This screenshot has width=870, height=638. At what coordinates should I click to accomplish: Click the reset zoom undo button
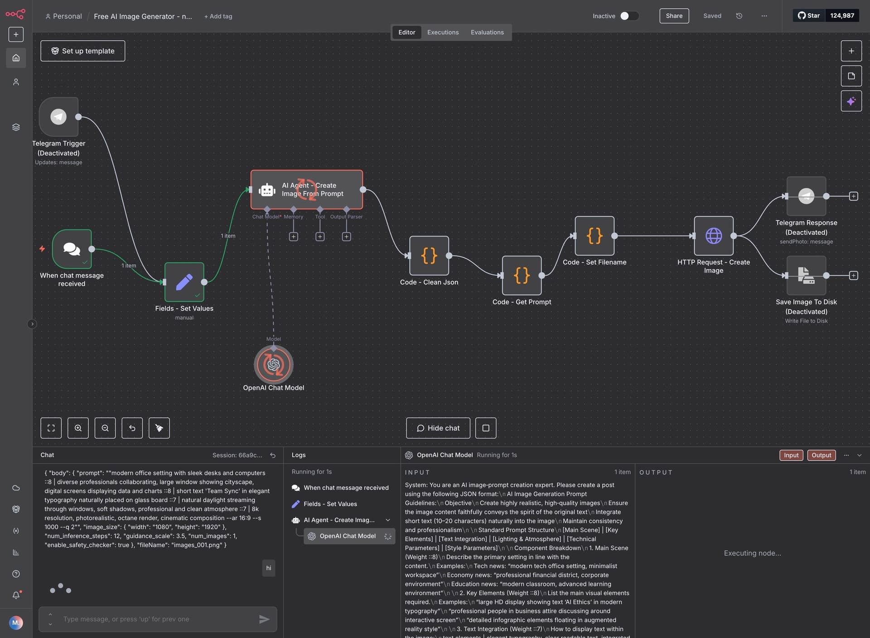click(x=132, y=428)
